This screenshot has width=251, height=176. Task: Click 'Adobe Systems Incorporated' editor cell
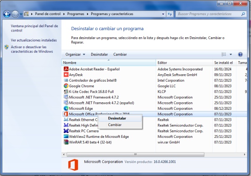click(180, 69)
